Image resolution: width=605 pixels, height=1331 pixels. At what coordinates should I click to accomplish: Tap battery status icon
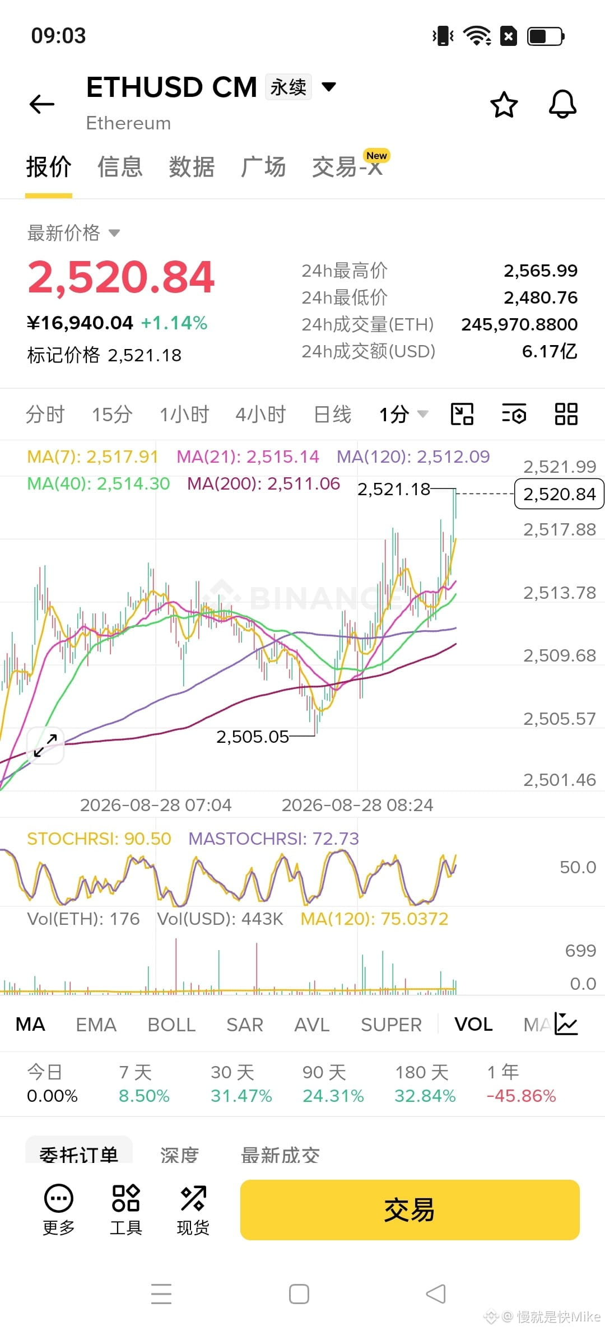click(x=546, y=36)
